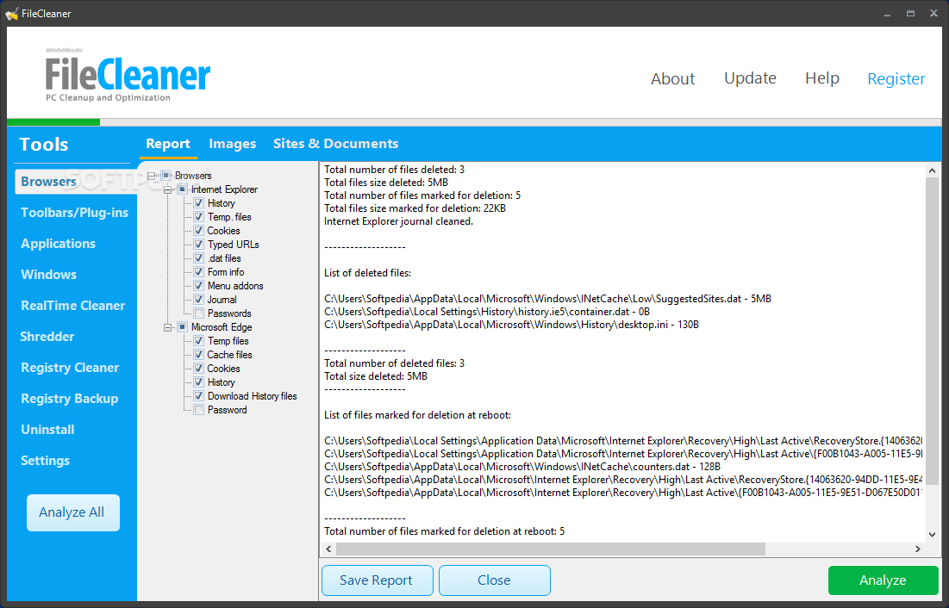Click the Register link
949x608 pixels.
896,79
